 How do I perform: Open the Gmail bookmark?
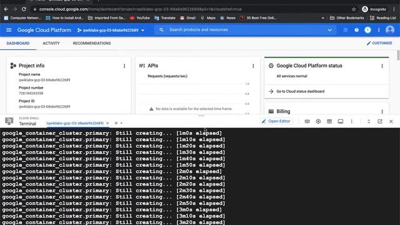tap(188, 18)
